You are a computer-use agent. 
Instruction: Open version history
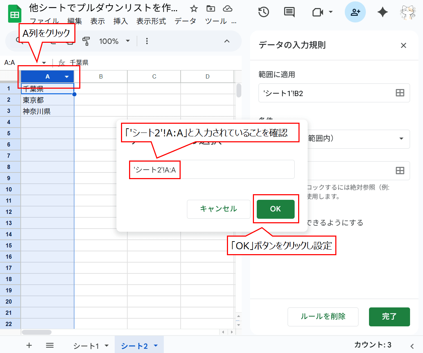pyautogui.click(x=263, y=12)
